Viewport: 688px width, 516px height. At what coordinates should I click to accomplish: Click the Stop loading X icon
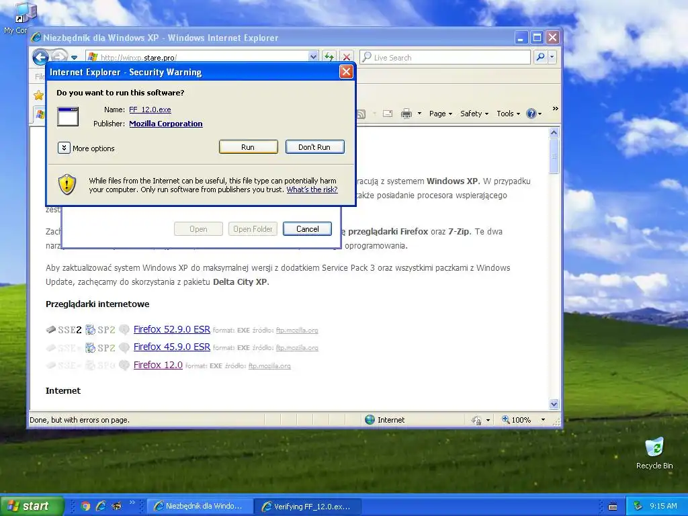pos(347,56)
